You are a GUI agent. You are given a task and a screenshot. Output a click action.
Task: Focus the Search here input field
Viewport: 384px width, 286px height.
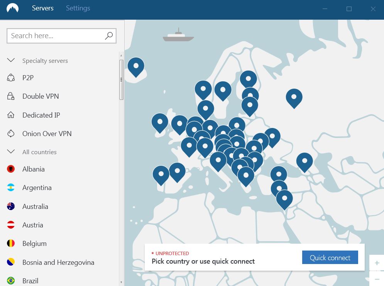[61, 36]
